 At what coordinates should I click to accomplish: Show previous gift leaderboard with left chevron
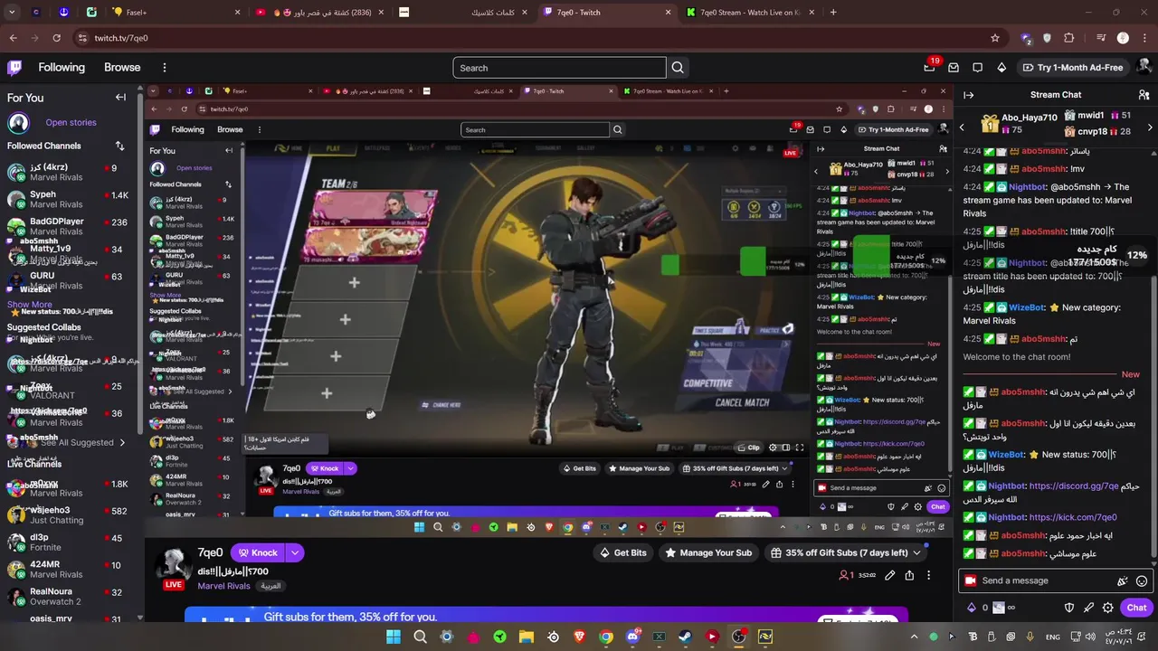[x=962, y=127]
